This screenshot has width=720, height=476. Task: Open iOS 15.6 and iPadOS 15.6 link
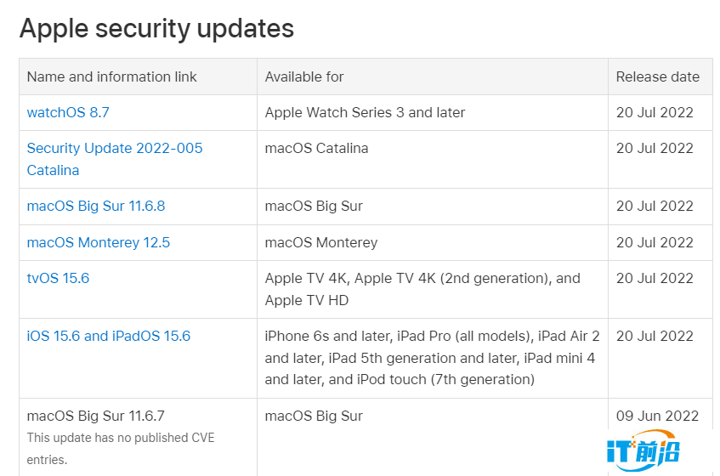108,336
